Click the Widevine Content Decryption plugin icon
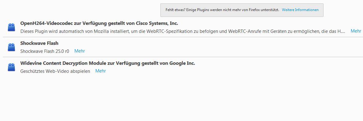This screenshot has width=363, height=121. 11,67
